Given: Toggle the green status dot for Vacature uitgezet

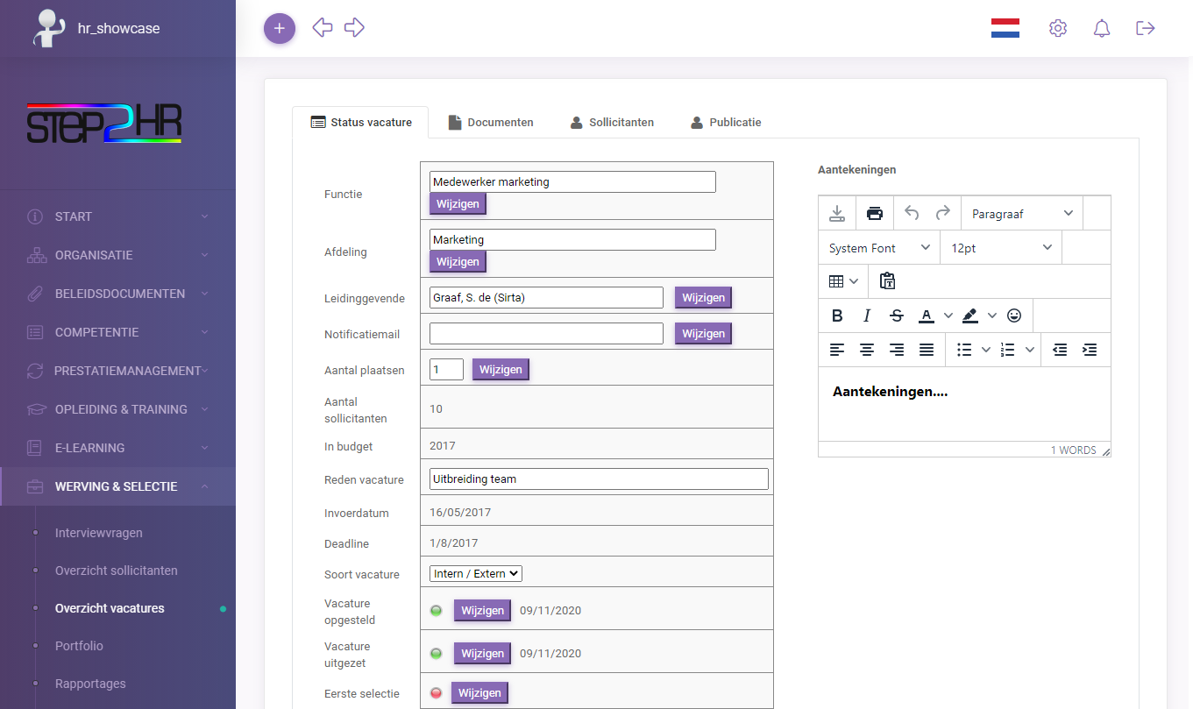Looking at the screenshot, I should (x=436, y=653).
